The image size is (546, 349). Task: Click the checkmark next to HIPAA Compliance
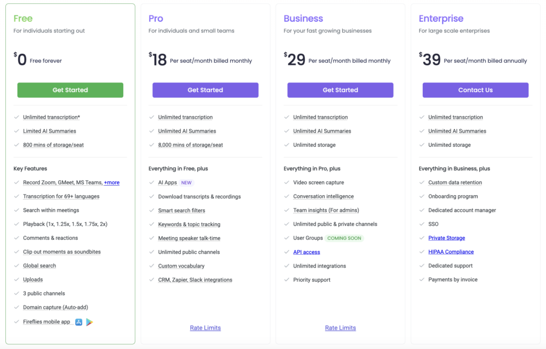pyautogui.click(x=422, y=252)
